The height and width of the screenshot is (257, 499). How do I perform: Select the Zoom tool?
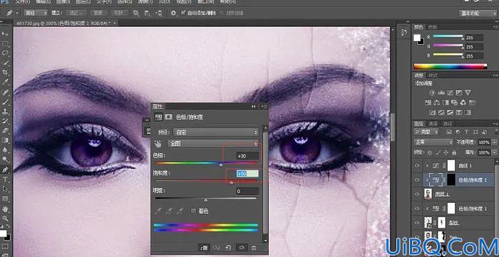(x=5, y=219)
